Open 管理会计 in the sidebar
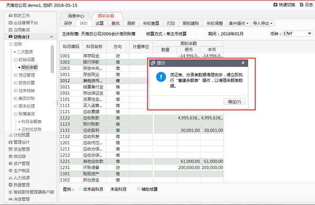 pyautogui.click(x=19, y=142)
